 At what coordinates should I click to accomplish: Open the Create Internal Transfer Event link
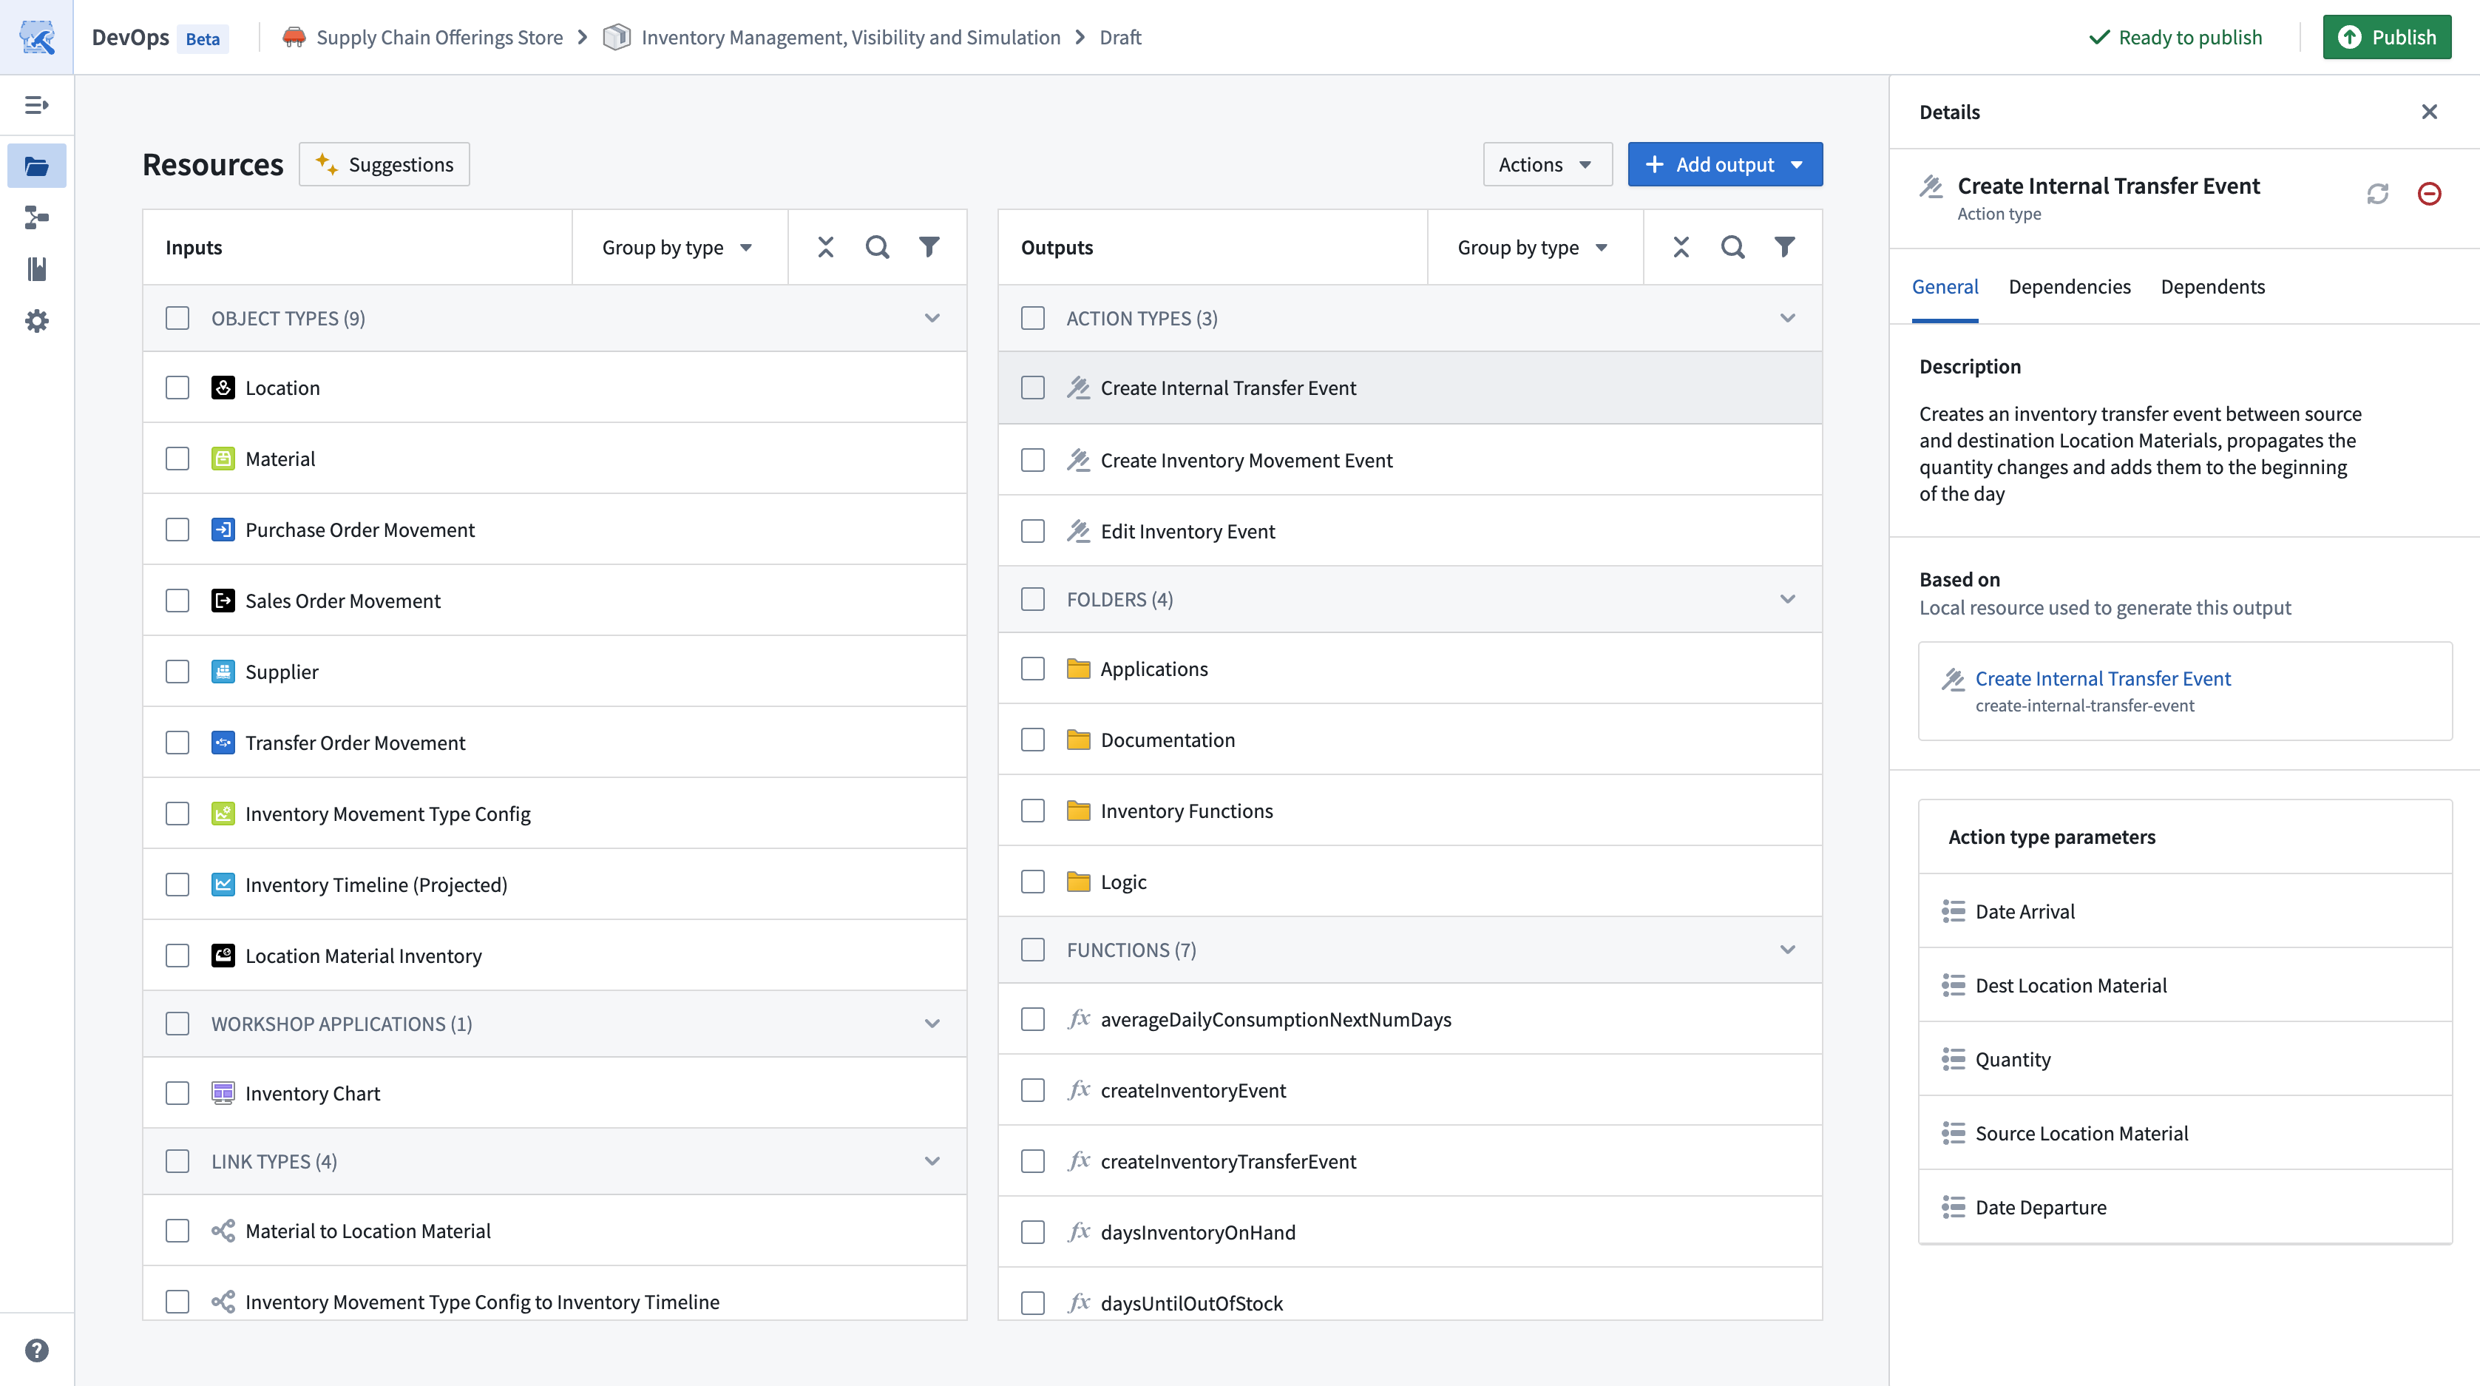click(x=2101, y=679)
